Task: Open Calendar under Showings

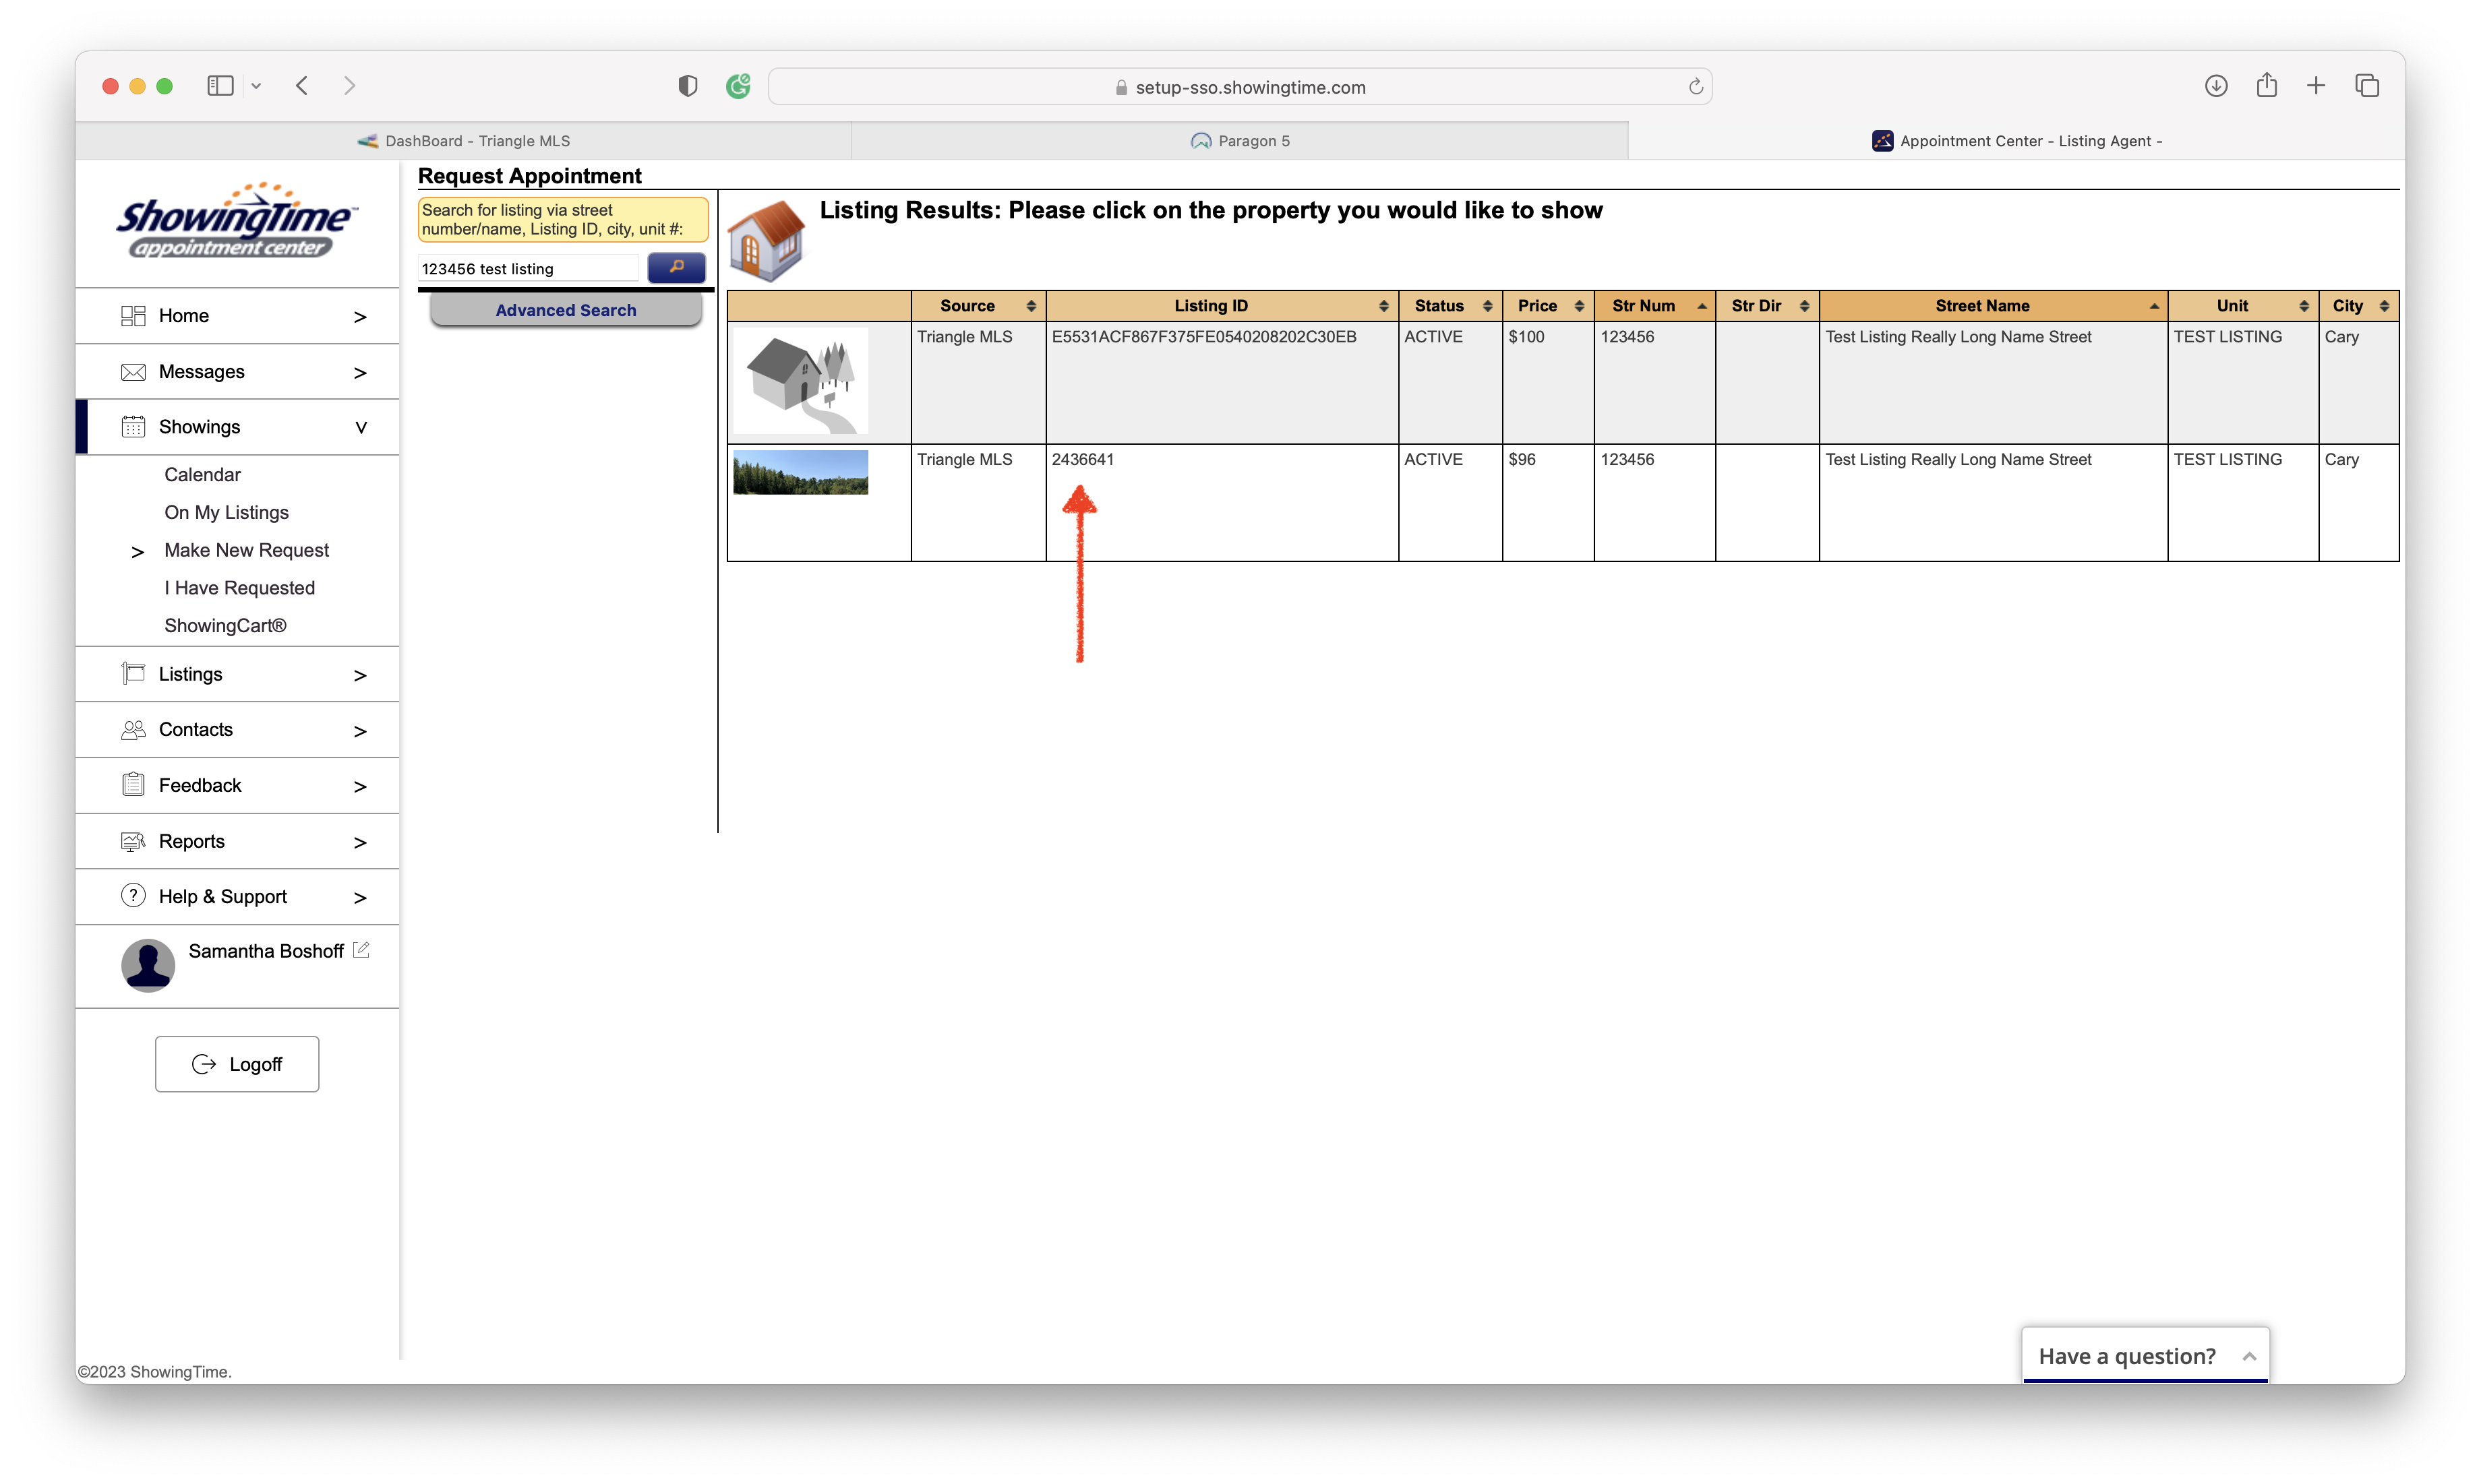Action: 202,475
